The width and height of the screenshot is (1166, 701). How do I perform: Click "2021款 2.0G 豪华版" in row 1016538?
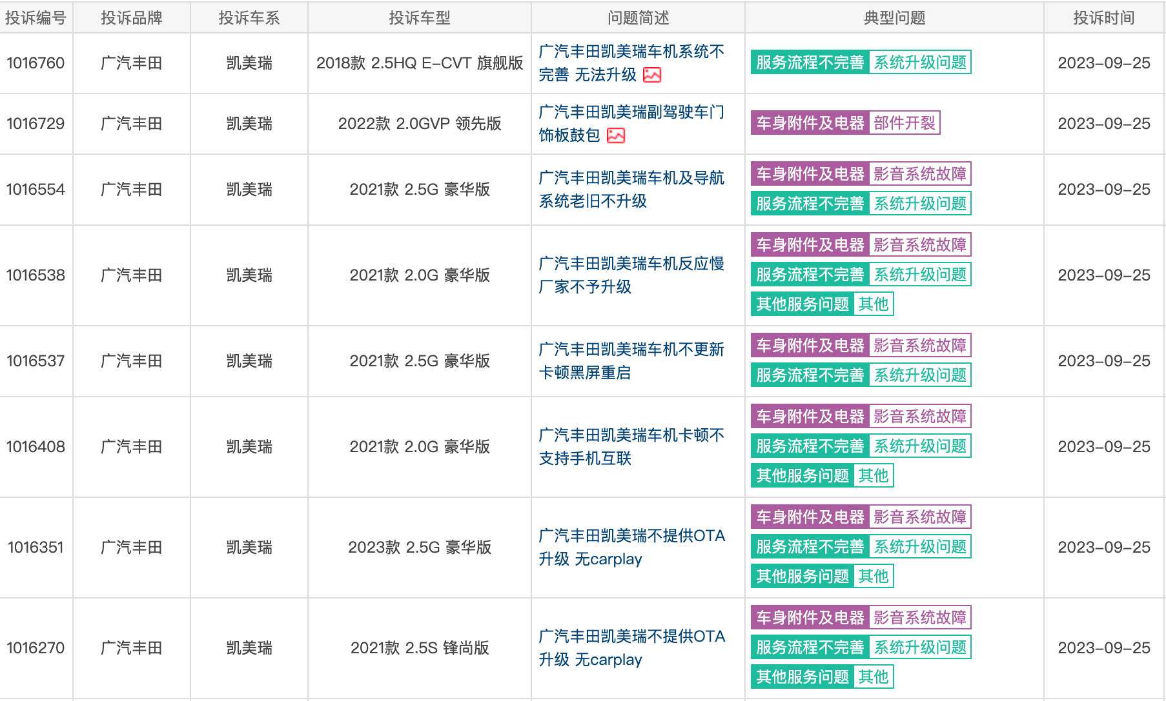(x=420, y=275)
